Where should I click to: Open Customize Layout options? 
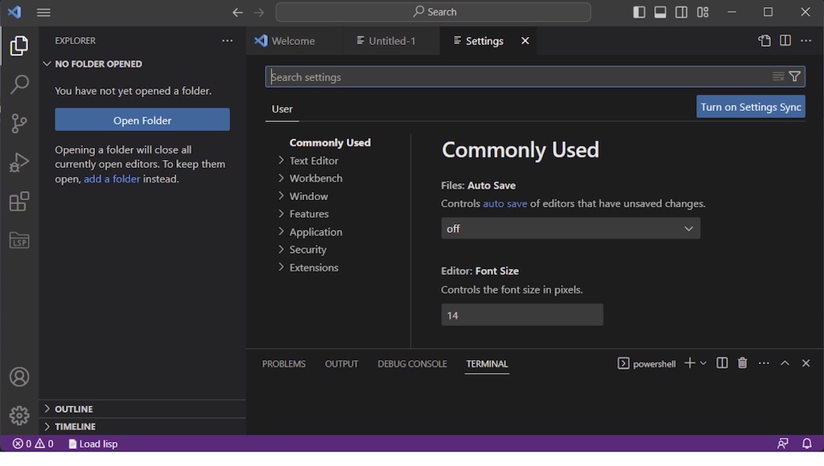(x=702, y=12)
